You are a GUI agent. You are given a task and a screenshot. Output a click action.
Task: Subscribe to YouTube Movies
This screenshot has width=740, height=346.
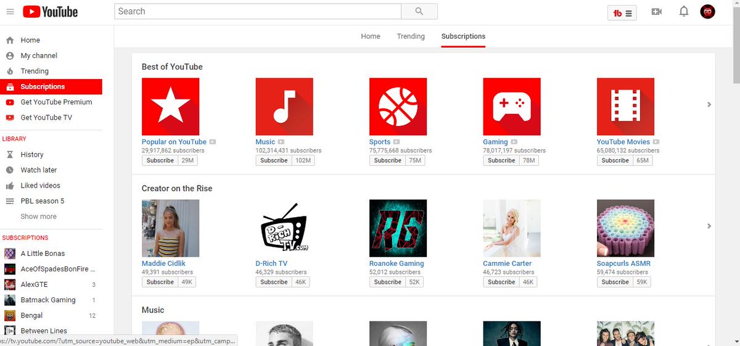[615, 160]
